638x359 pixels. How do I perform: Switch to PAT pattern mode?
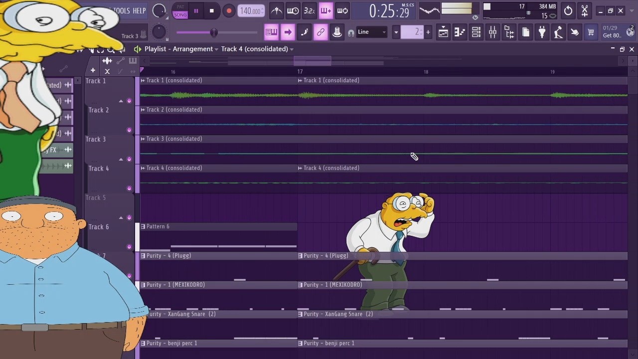tap(180, 7)
